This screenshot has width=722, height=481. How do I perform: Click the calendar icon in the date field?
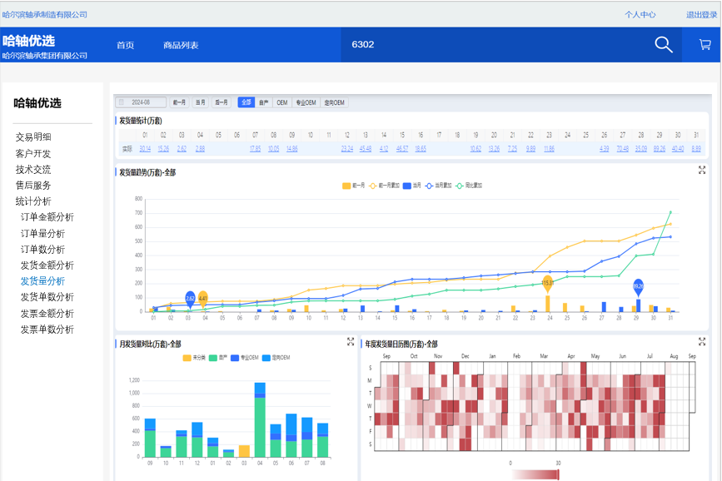click(x=122, y=102)
